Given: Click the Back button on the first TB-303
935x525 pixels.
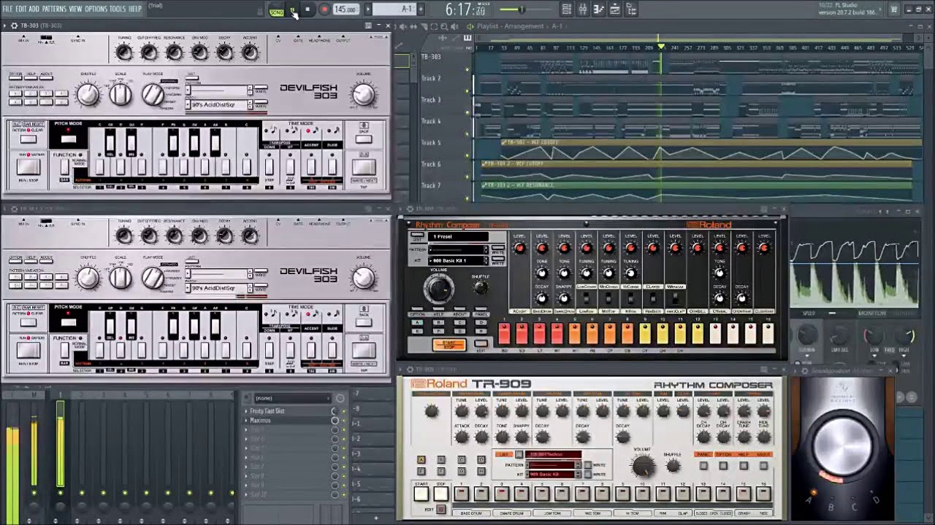Looking at the screenshot, I should tap(363, 139).
